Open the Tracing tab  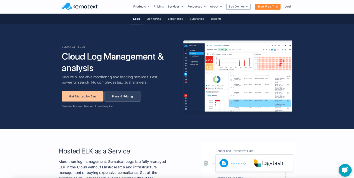[216, 19]
